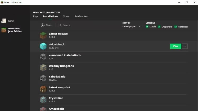This screenshot has height=111, width=198.
Task: Click the diamond ore icon of Crystalline
Action: click(43, 100)
